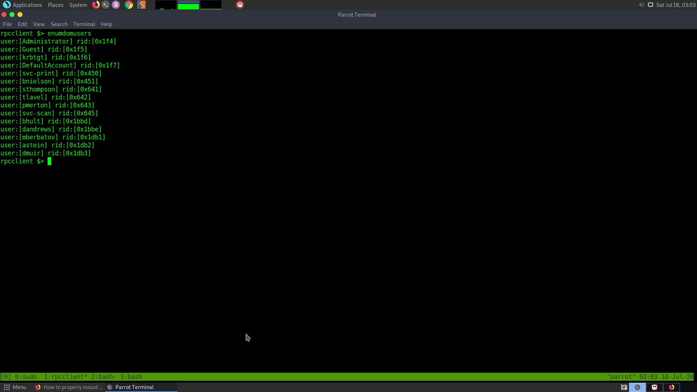697x392 pixels.
Task: Launch Firefox from the top panel
Action: point(96,5)
